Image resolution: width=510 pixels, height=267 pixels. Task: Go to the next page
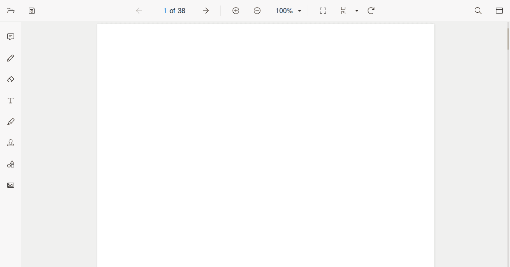(205, 11)
